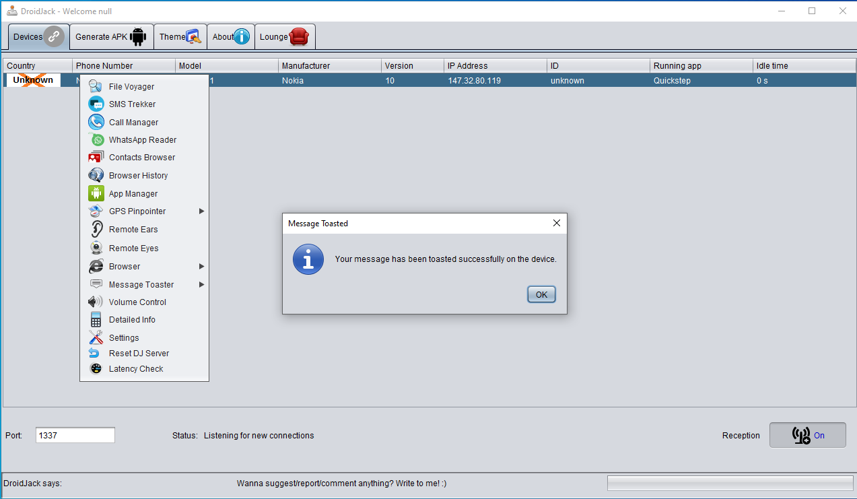
Task: Select File Voyager menu entry
Action: (144, 86)
